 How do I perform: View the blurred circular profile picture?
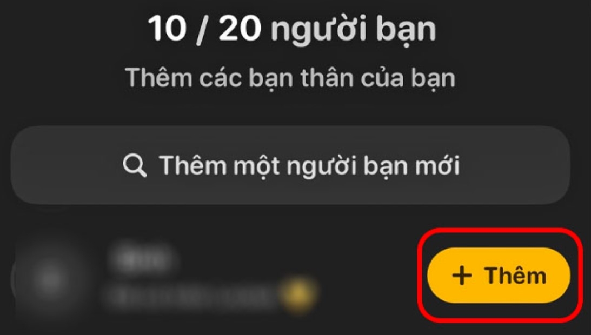pos(49,278)
